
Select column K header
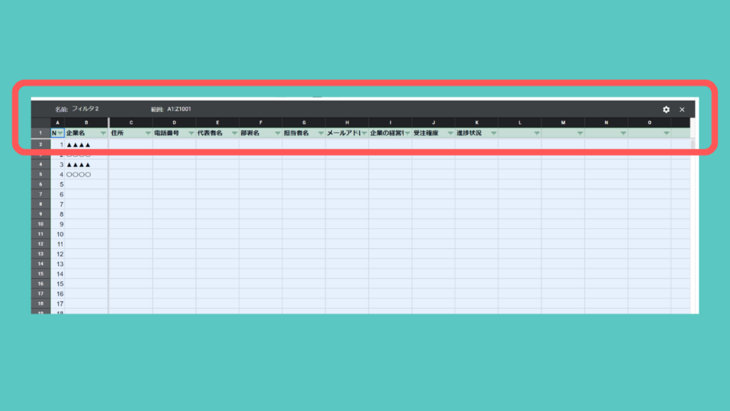tap(476, 123)
